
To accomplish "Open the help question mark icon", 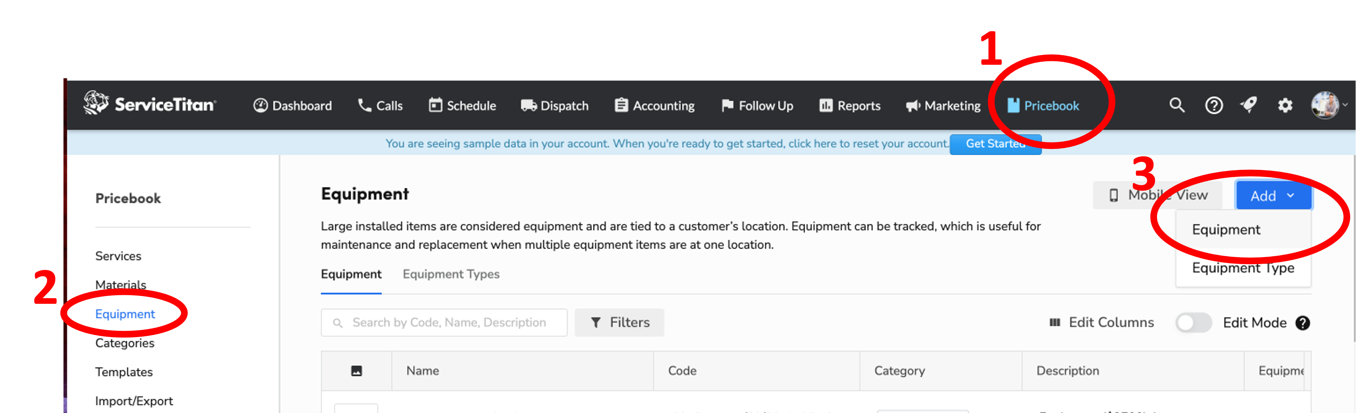I will [1213, 105].
